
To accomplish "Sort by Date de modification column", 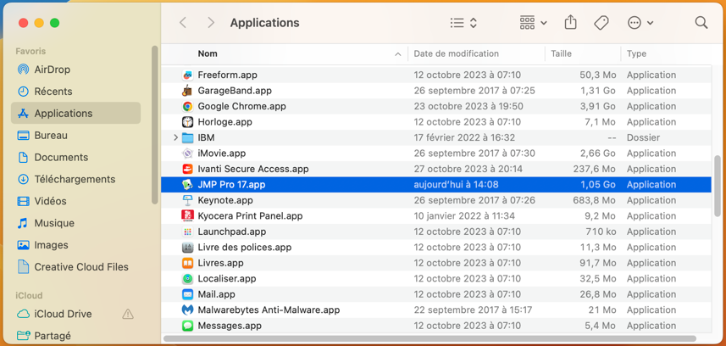I will tap(456, 53).
